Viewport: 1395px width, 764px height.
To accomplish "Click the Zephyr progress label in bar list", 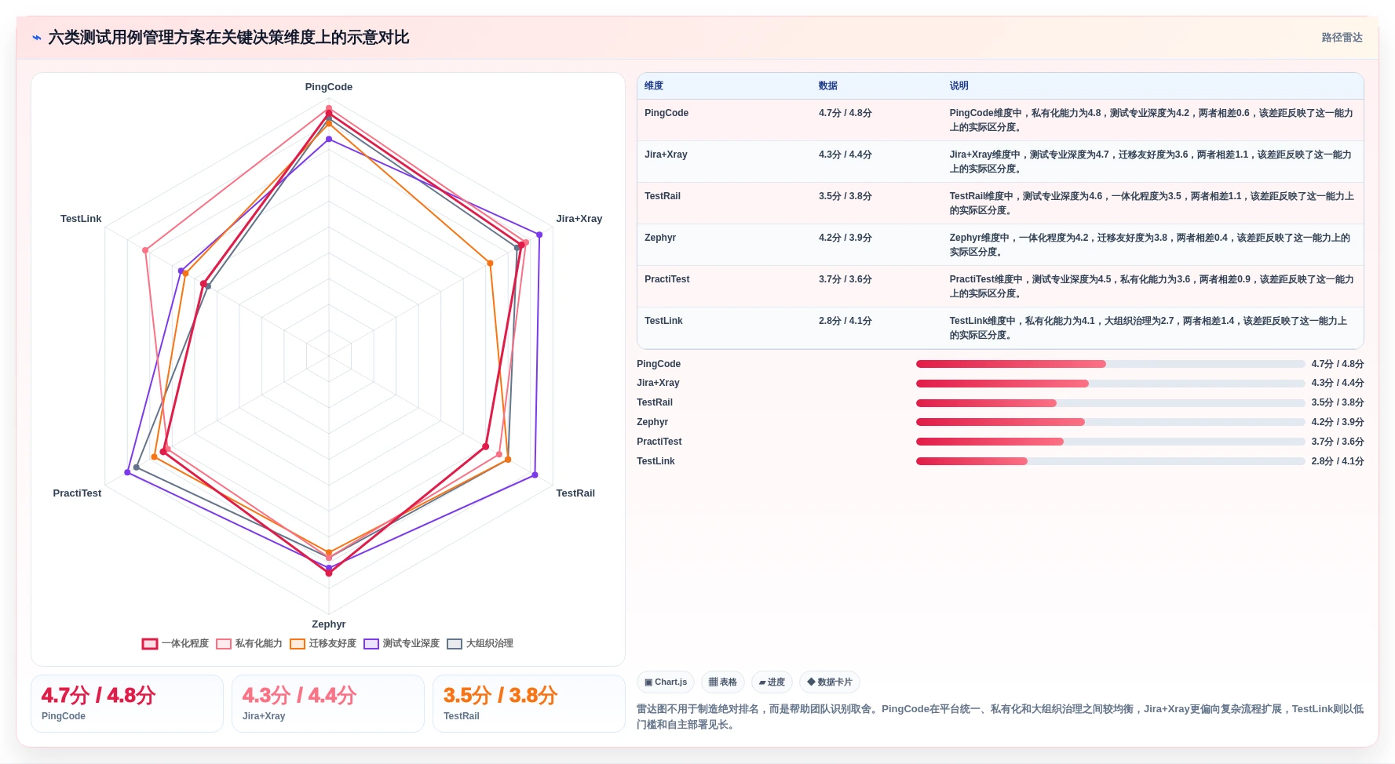I will (652, 422).
